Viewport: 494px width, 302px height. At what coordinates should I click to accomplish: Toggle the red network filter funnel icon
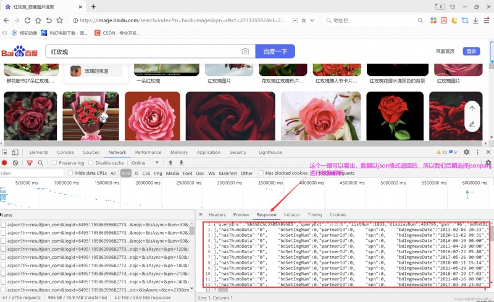[x=30, y=163]
